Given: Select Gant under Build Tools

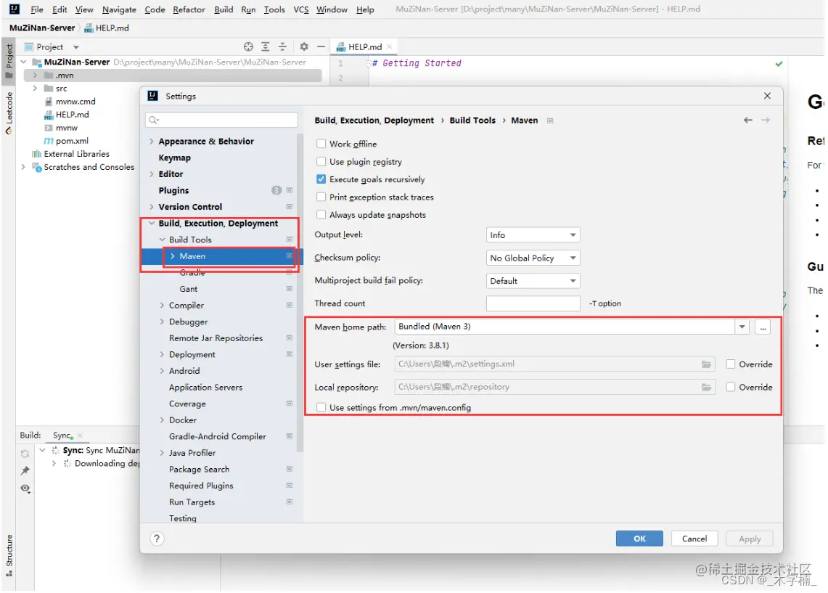Looking at the screenshot, I should pos(188,289).
